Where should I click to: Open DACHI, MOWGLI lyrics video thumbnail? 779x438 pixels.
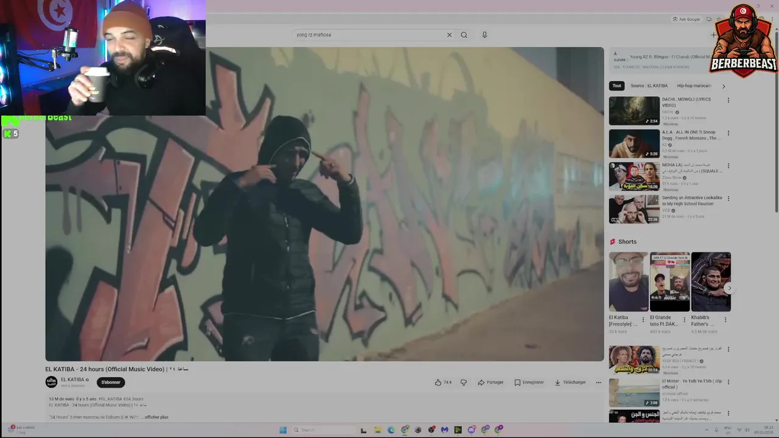click(634, 111)
